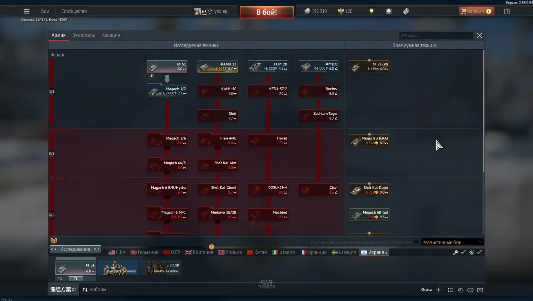Select the Giraf vehicle card
The height and width of the screenshot is (301, 533).
click(x=319, y=190)
